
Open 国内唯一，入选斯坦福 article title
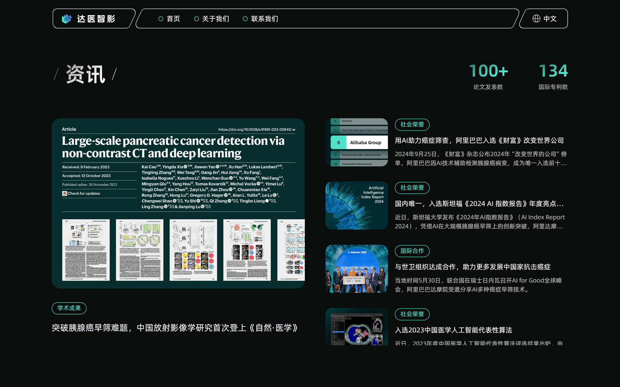[x=479, y=203]
